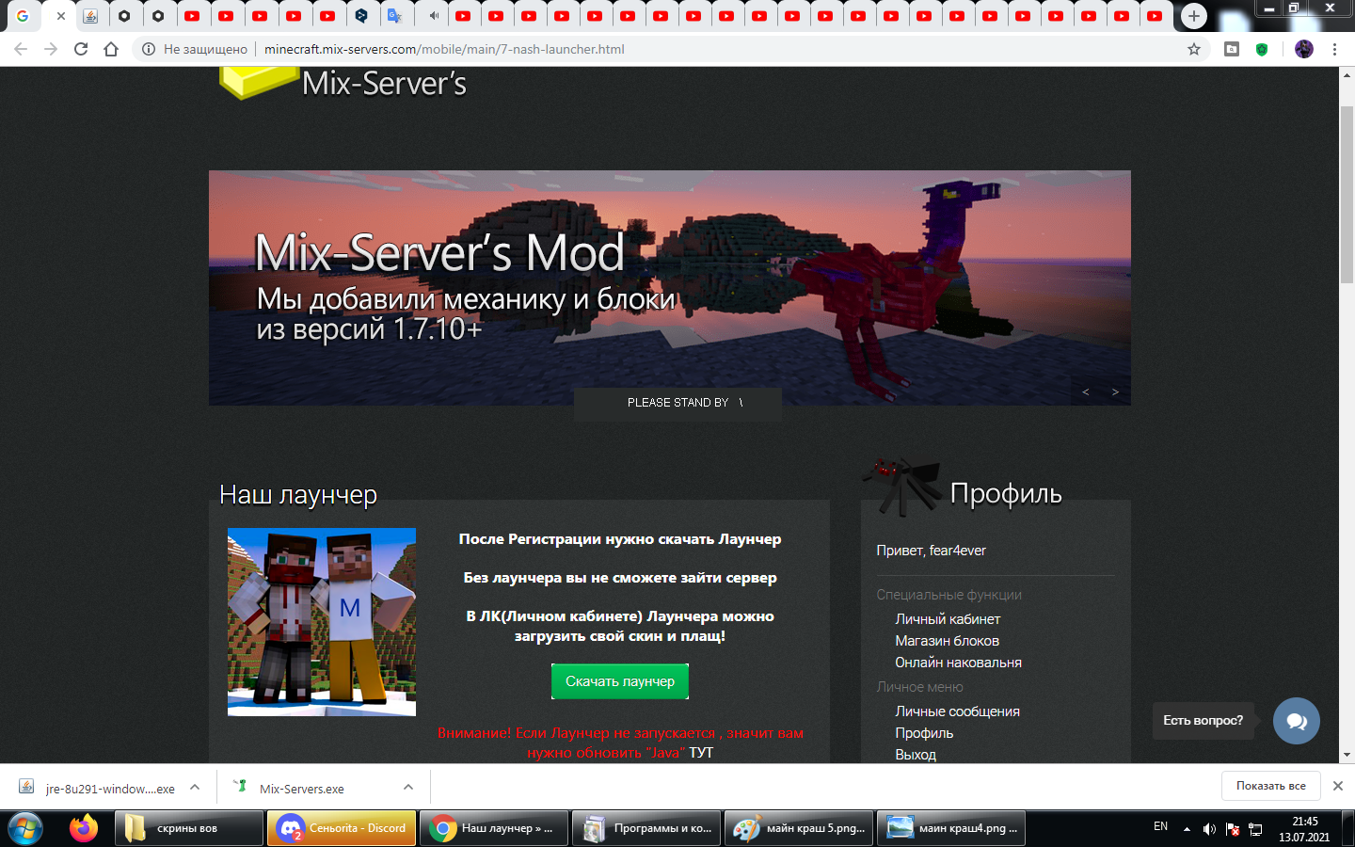Open the Windows Start menu
The image size is (1355, 847).
tap(25, 828)
